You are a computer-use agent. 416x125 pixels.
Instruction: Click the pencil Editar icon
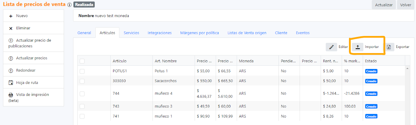pos(331,47)
